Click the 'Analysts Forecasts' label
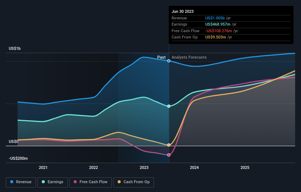 pyautogui.click(x=189, y=57)
